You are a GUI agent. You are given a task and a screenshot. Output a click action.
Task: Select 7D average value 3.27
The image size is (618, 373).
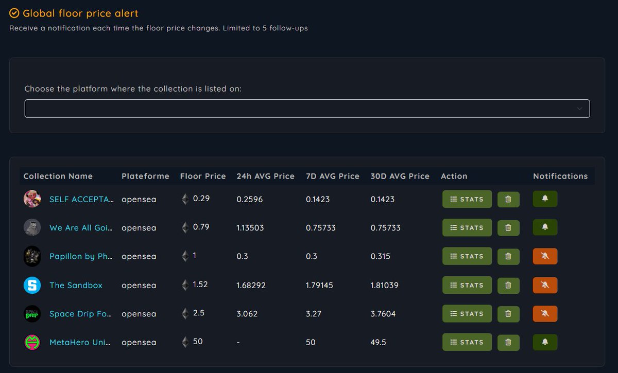pyautogui.click(x=314, y=314)
